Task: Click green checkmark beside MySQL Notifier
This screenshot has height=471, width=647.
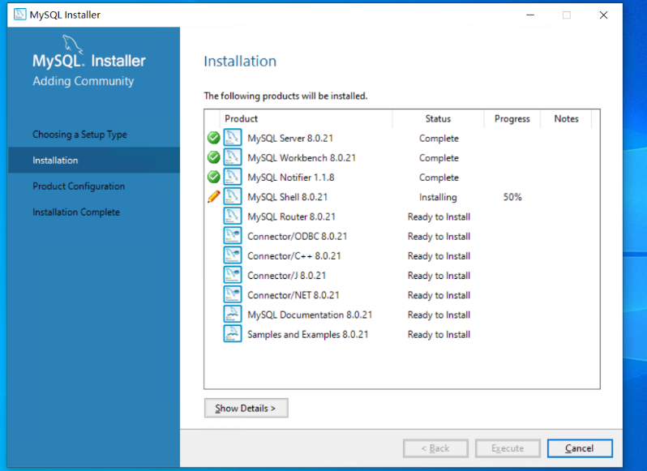Action: (214, 177)
